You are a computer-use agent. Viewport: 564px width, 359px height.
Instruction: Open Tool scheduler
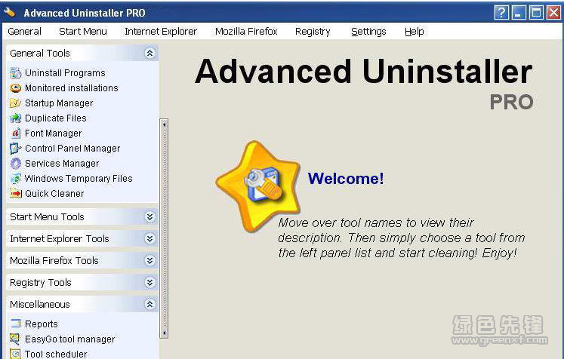(56, 354)
